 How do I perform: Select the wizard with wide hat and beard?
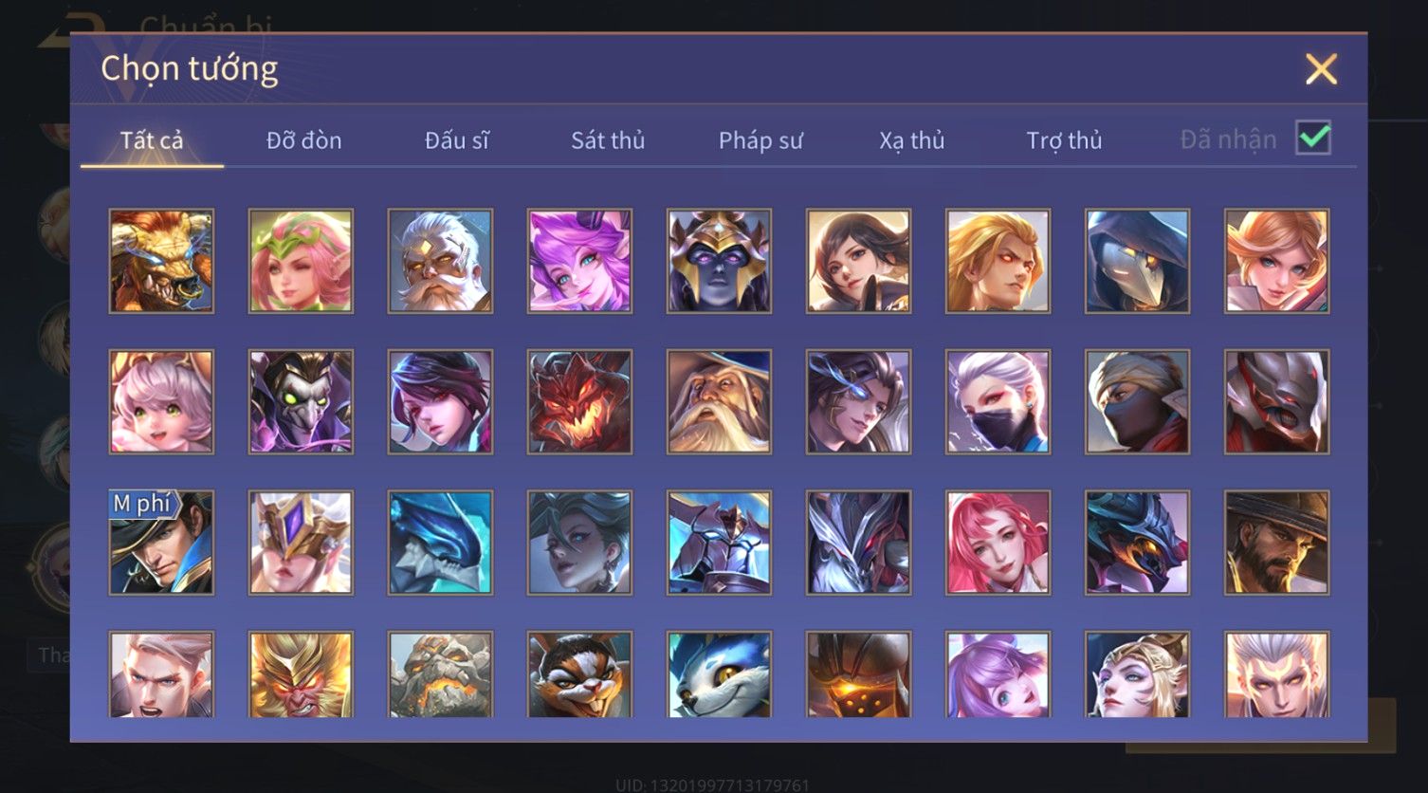point(719,401)
